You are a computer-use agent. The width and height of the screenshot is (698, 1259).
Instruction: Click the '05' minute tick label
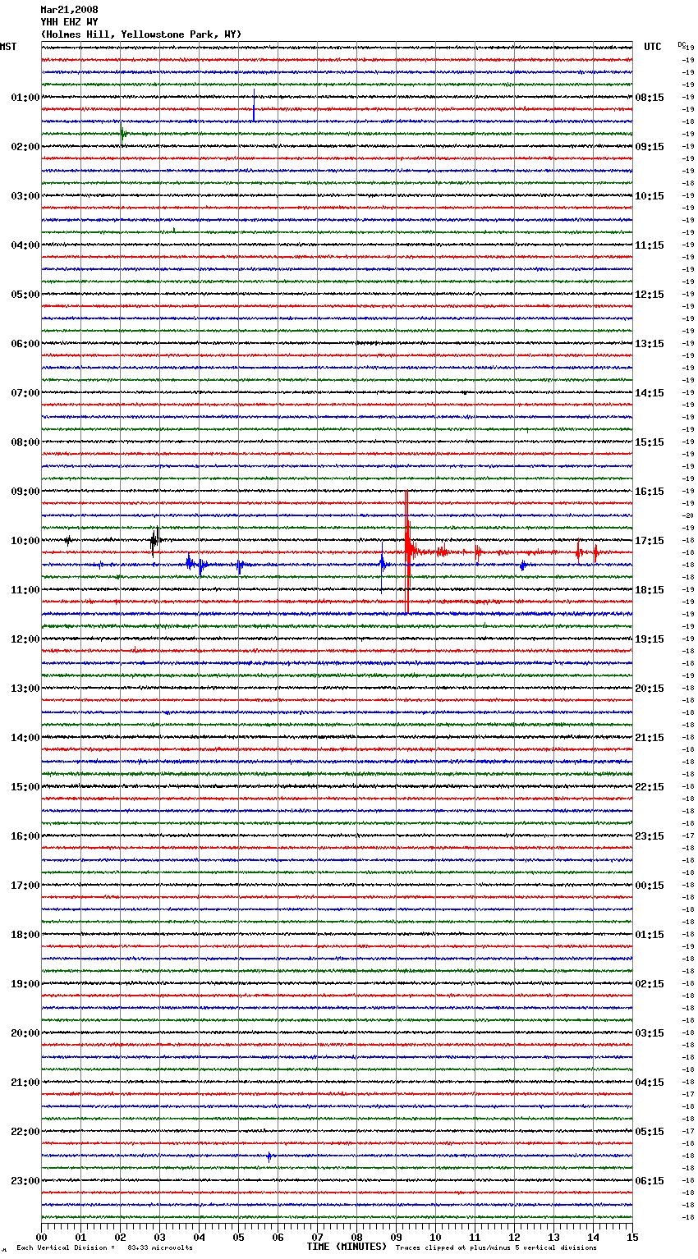point(238,1238)
